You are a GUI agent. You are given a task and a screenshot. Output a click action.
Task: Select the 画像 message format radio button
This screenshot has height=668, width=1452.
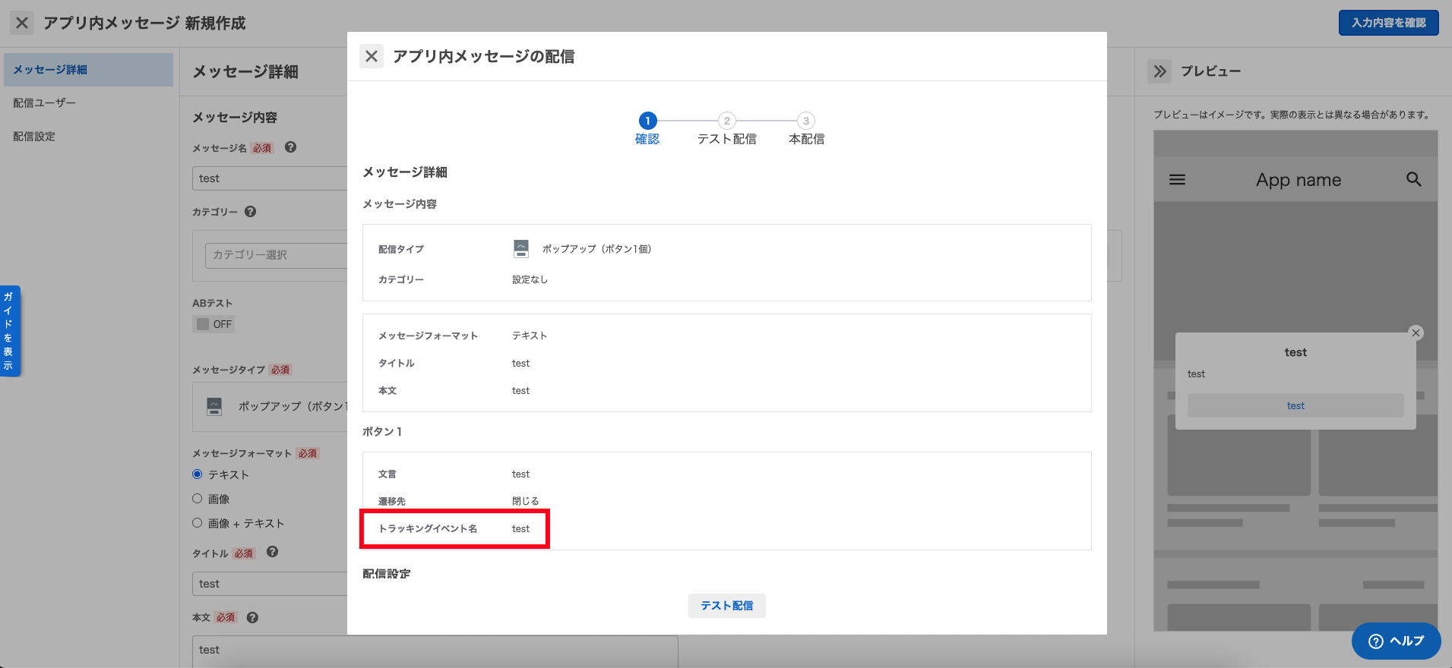[198, 499]
